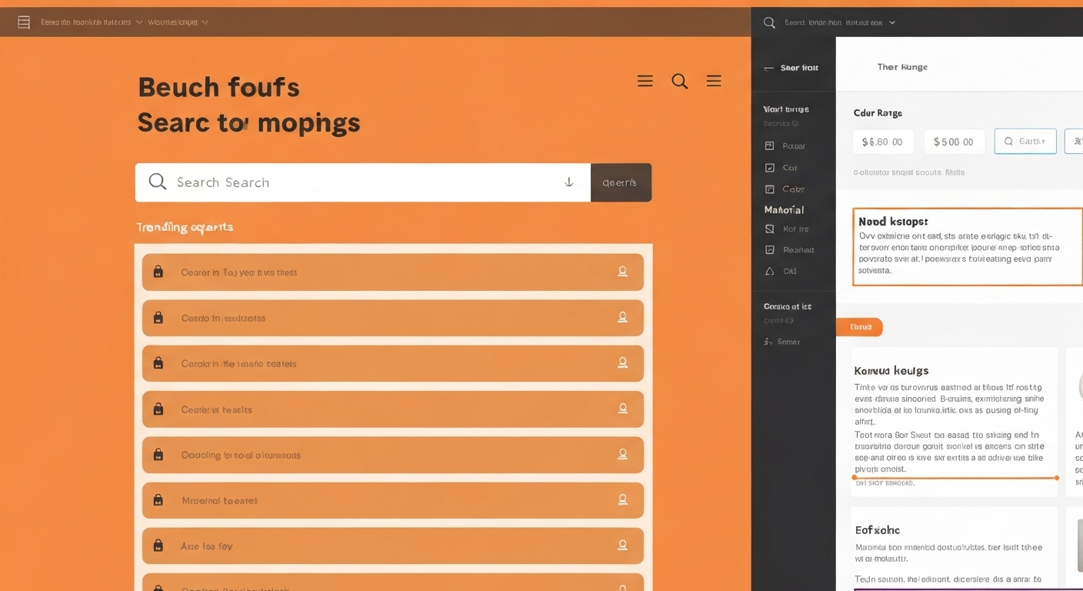Click the orange 'Etreud' pill button

coord(860,327)
